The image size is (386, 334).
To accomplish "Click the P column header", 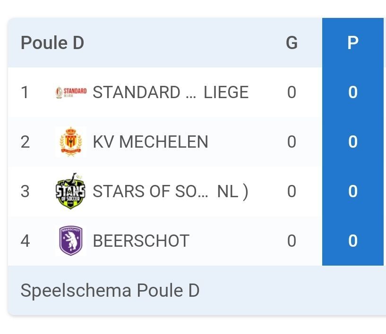I will tap(352, 43).
